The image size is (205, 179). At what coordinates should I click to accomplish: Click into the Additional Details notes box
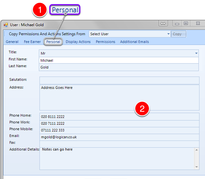click(x=117, y=158)
